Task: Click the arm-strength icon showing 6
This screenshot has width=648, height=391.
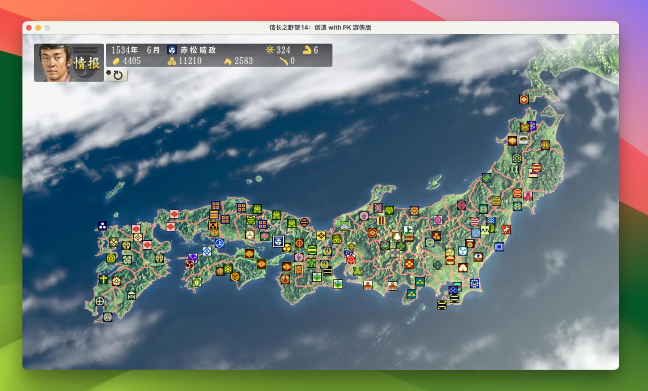Action: (307, 49)
